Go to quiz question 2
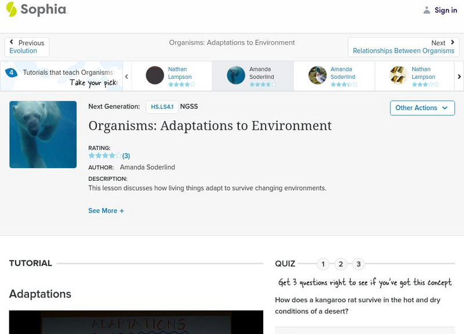This screenshot has height=334, width=464. pos(341,264)
